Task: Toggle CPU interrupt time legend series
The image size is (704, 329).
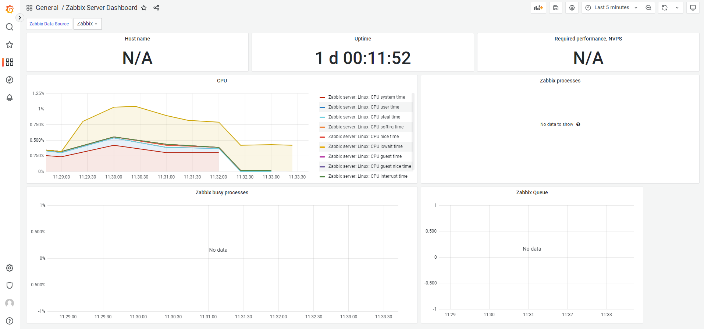Action: [x=368, y=176]
